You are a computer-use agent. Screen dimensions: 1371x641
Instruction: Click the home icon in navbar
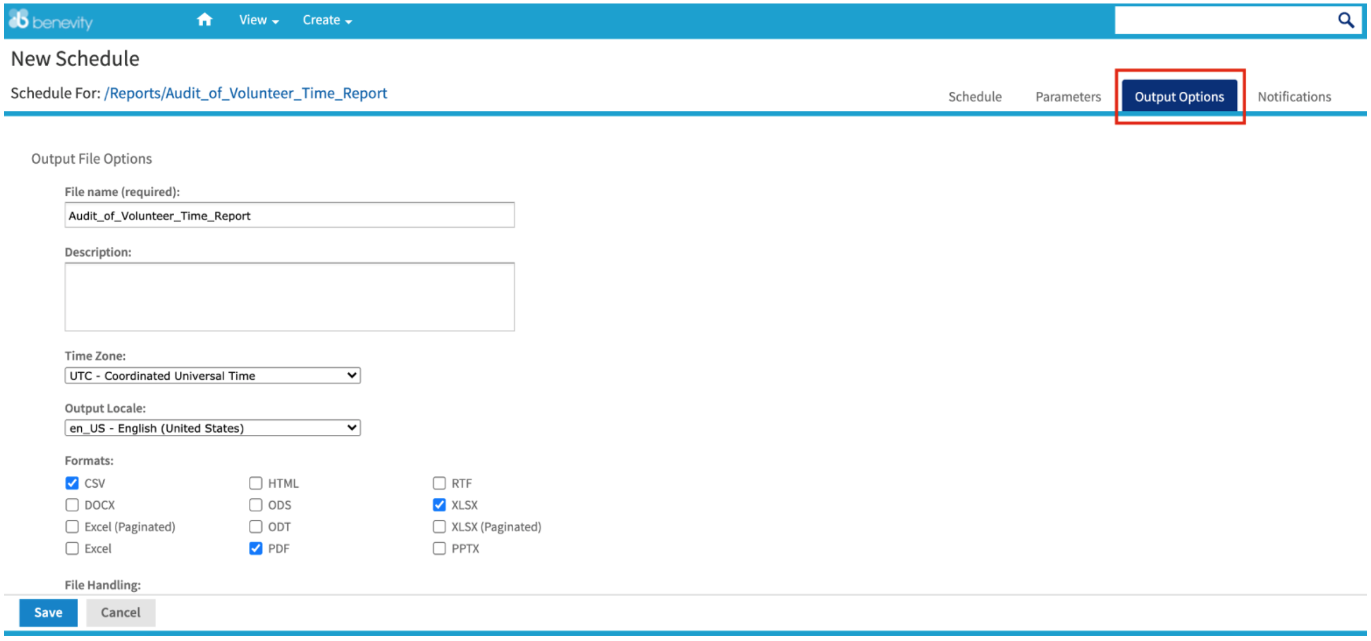(204, 20)
